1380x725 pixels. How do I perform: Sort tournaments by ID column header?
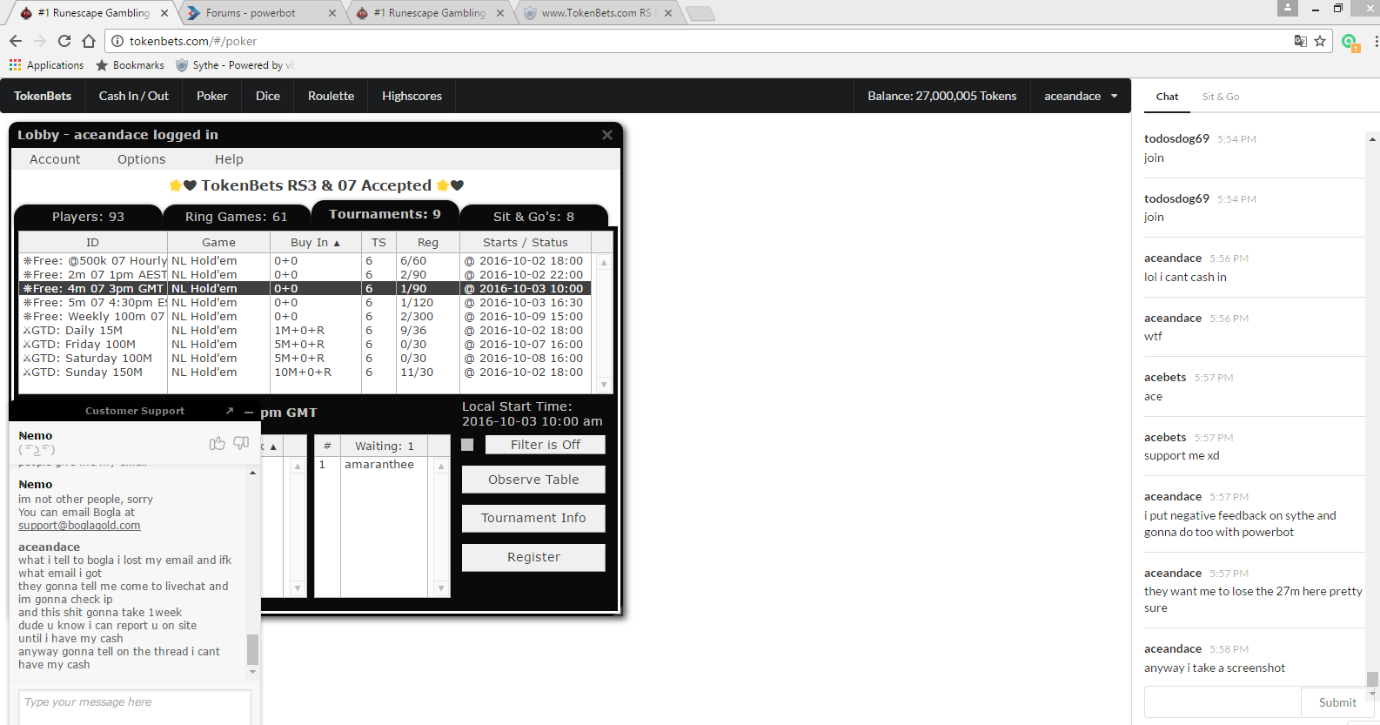(x=93, y=243)
